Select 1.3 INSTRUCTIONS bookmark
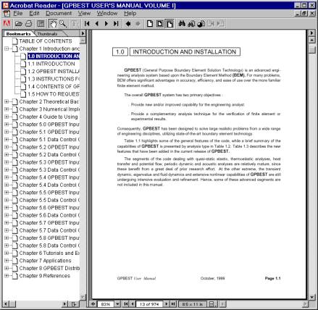Viewport: 318px width, 310px height. click(54, 79)
